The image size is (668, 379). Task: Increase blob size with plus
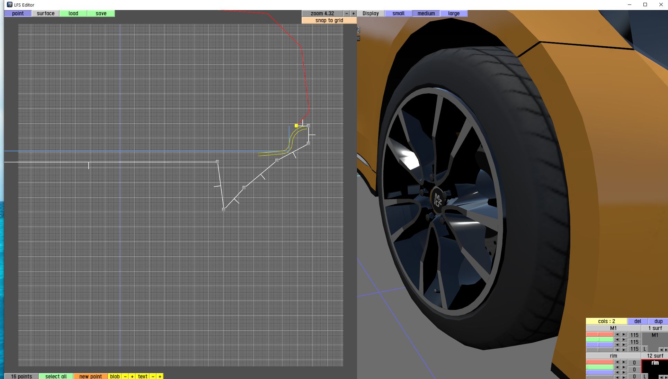pos(132,376)
